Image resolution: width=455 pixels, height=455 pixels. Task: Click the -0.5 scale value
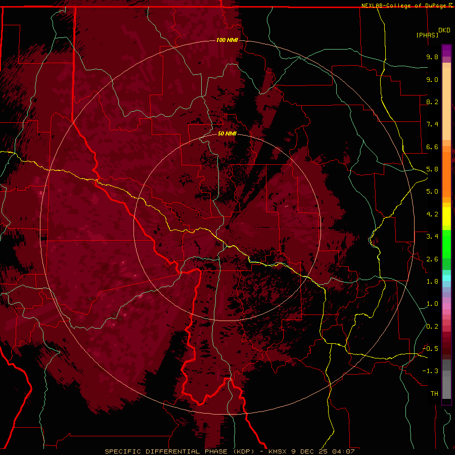pos(430,349)
